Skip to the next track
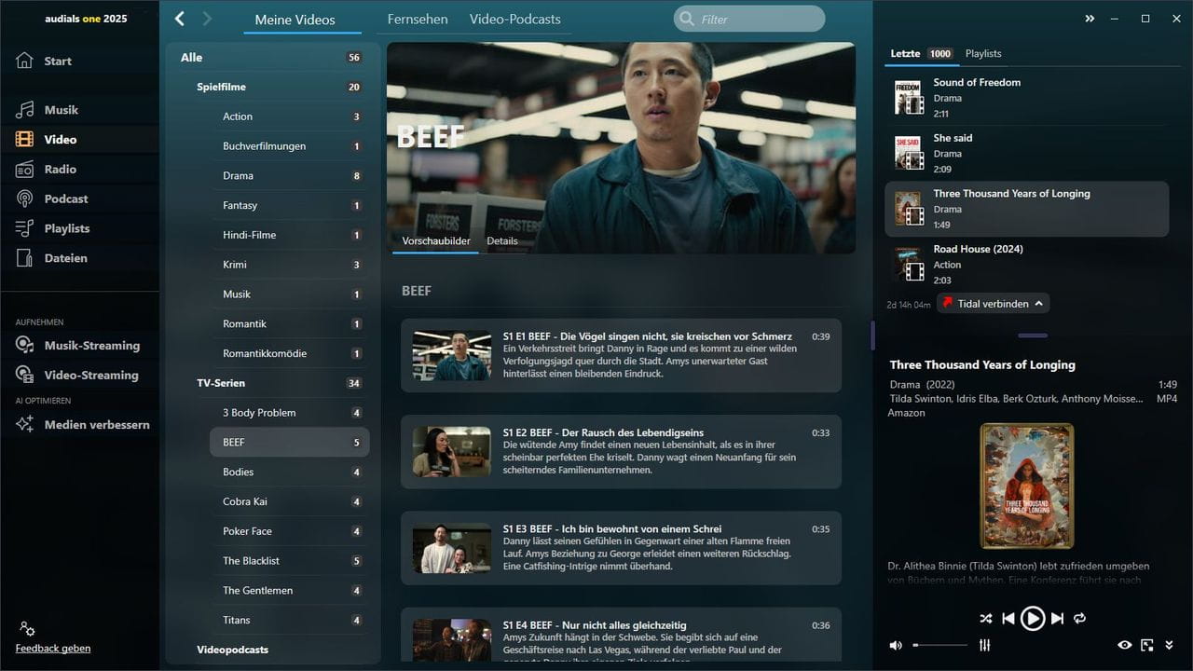The width and height of the screenshot is (1193, 671). coord(1057,618)
